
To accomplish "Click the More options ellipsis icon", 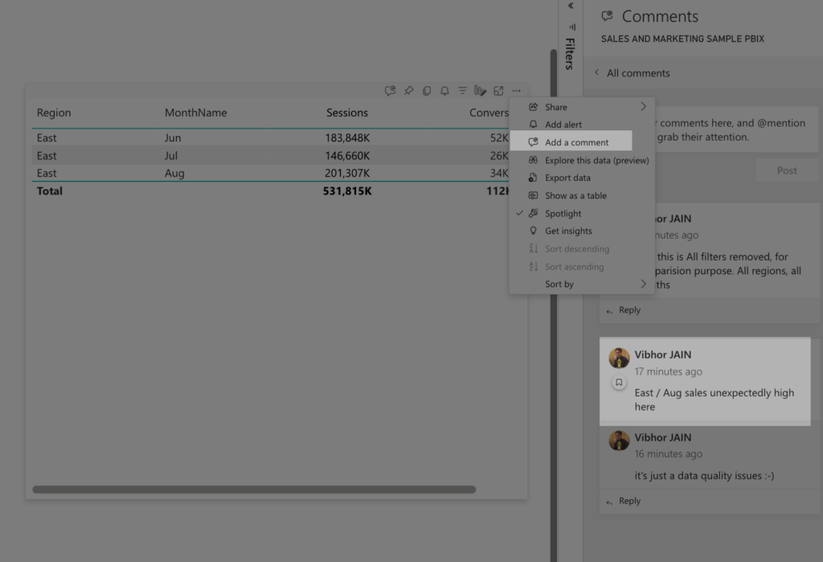I will pyautogui.click(x=517, y=91).
